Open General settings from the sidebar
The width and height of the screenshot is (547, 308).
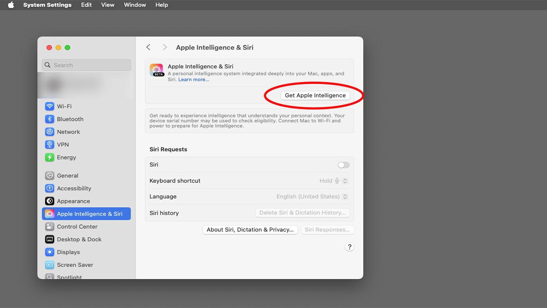[x=86, y=176]
